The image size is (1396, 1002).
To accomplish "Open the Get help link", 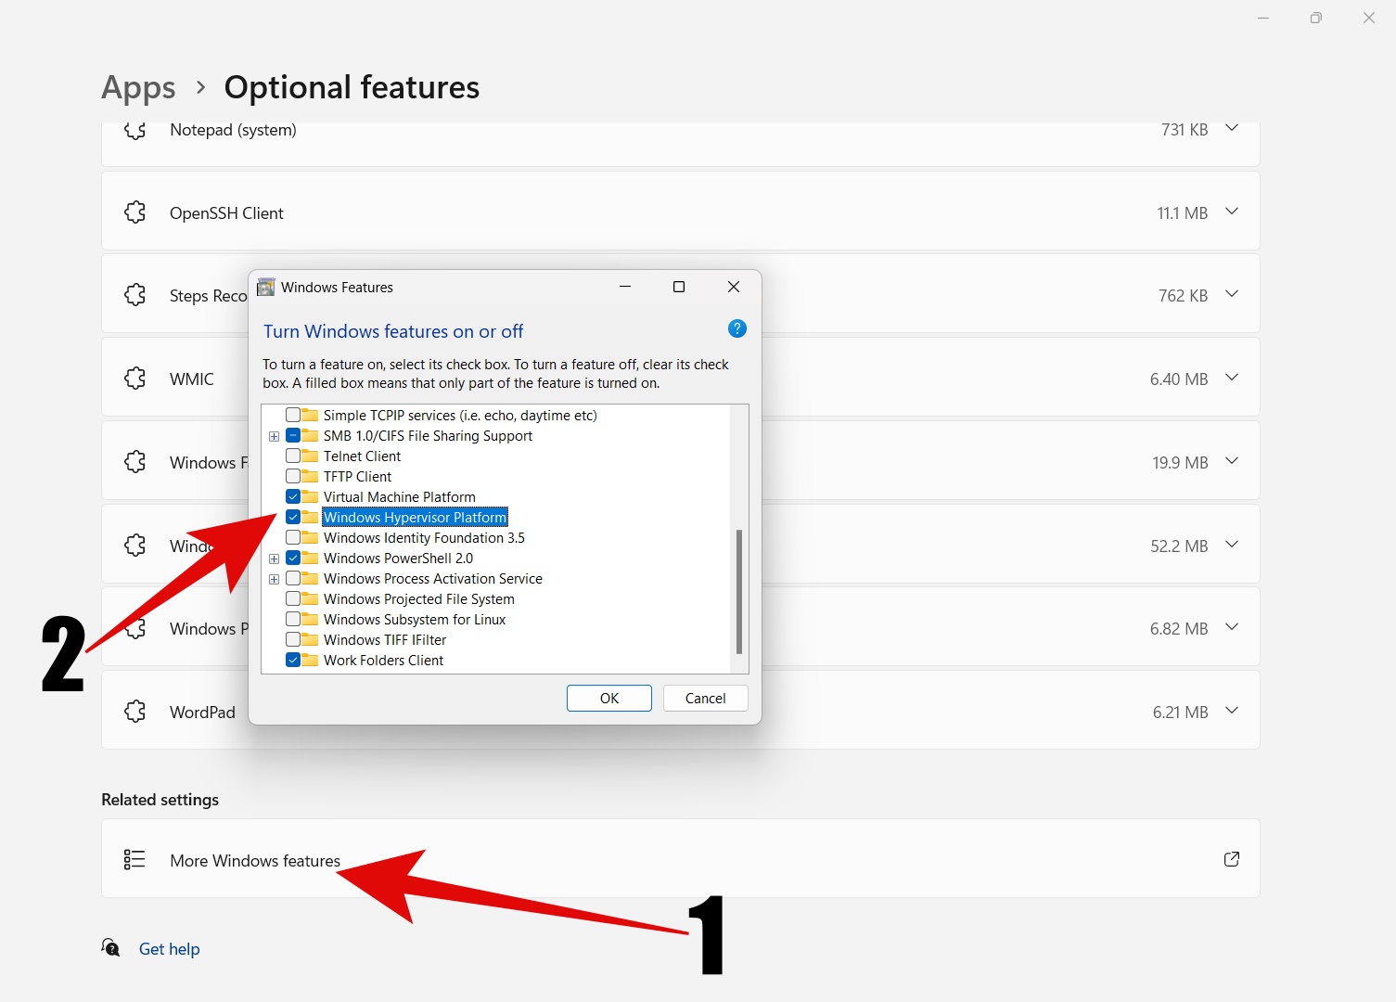I will (x=170, y=948).
